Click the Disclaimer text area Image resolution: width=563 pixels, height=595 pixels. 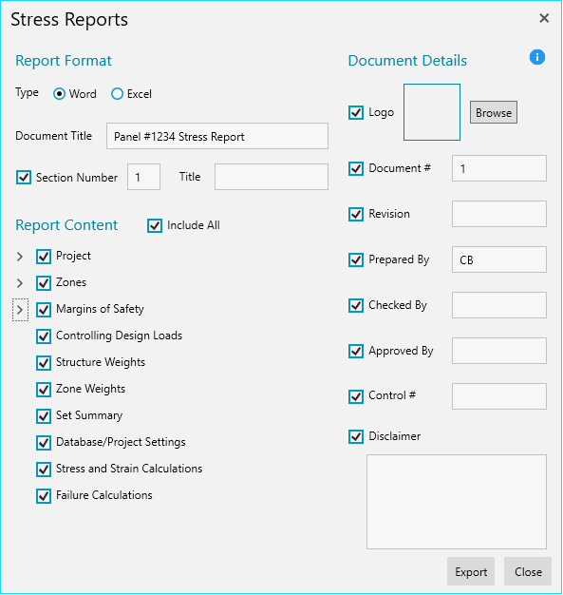tap(456, 502)
